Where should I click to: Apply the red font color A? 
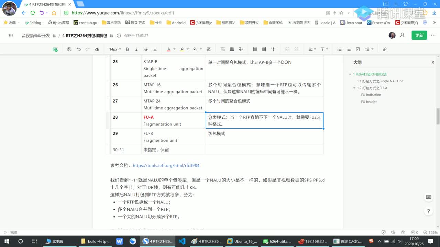pyautogui.click(x=168, y=49)
